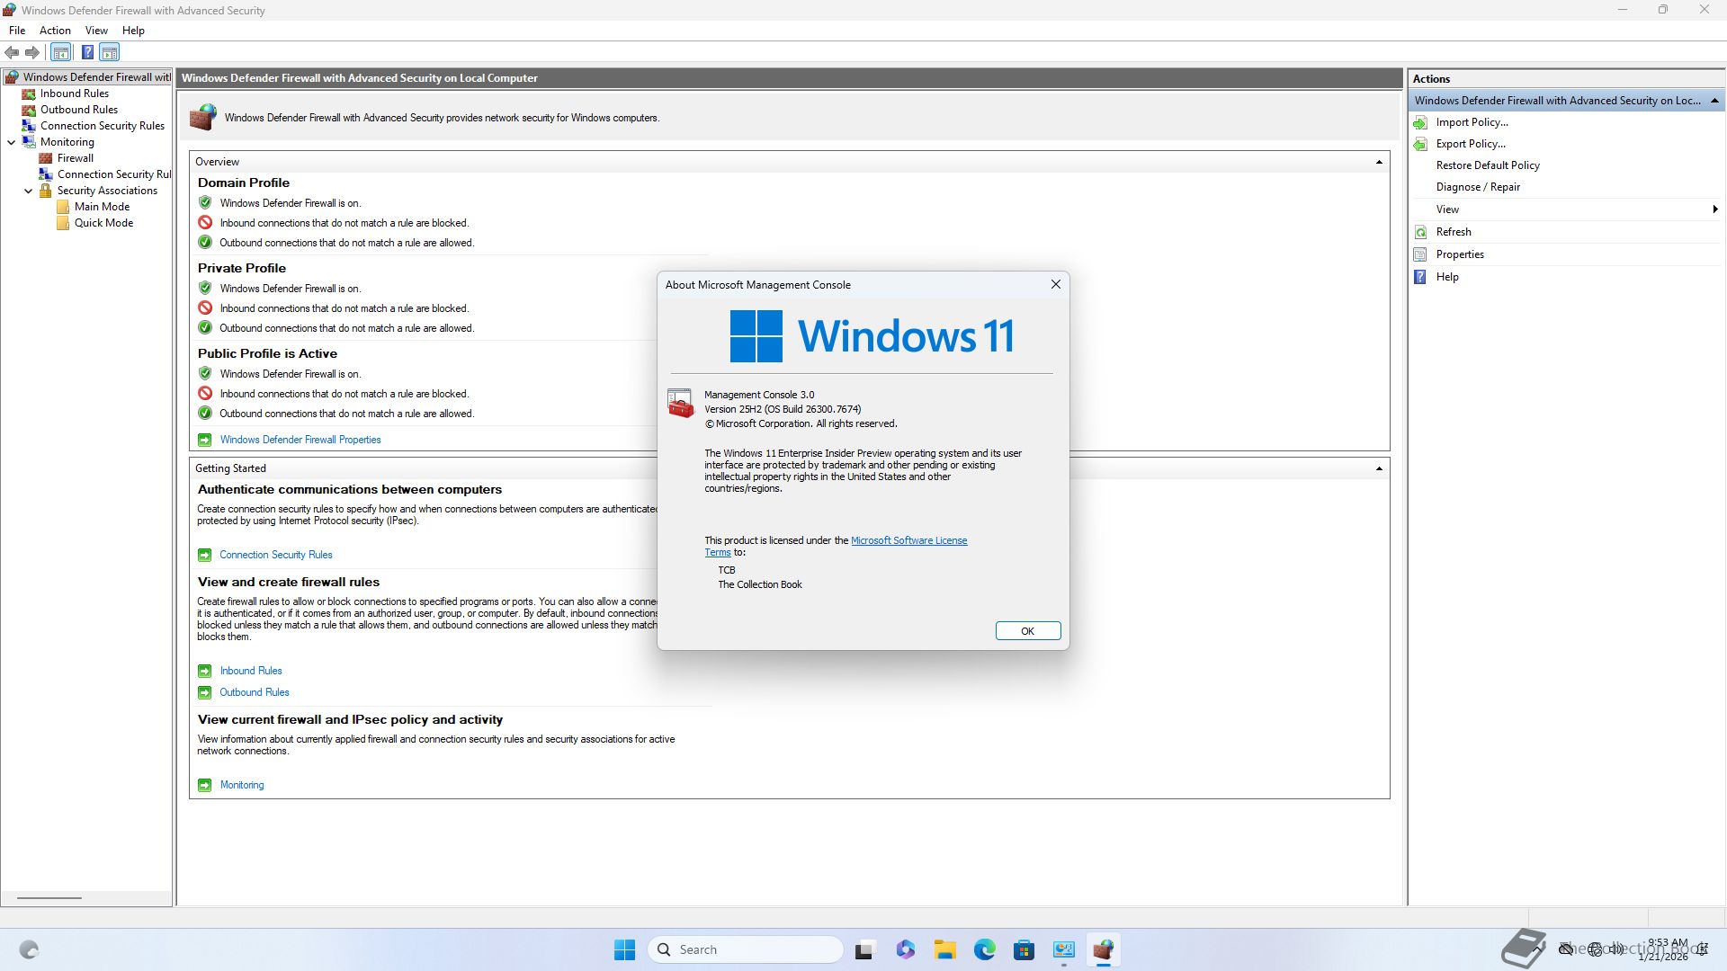The height and width of the screenshot is (971, 1727).
Task: Click the taskbar Search box
Action: [x=747, y=949]
